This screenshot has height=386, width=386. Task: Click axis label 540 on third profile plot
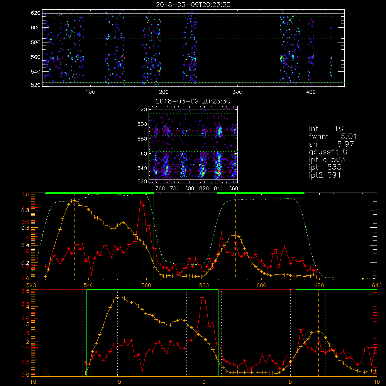(x=88, y=286)
